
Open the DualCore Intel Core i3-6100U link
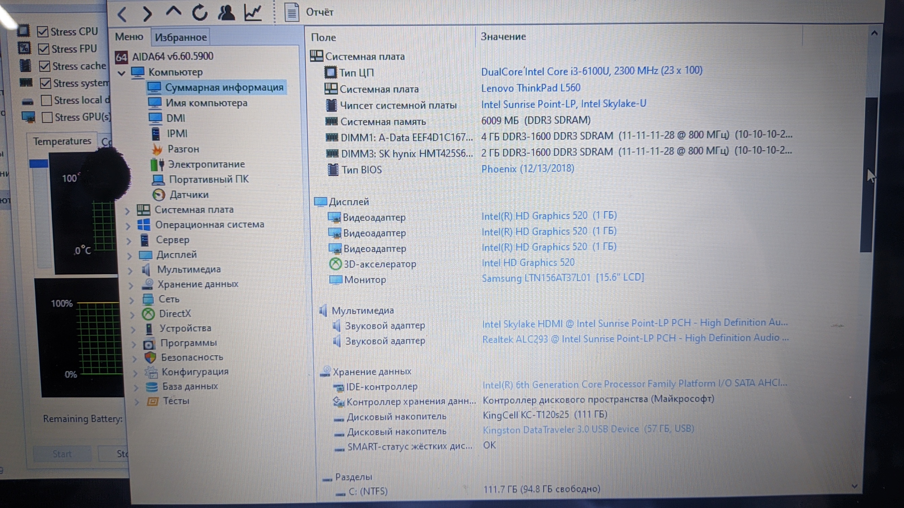pyautogui.click(x=592, y=71)
